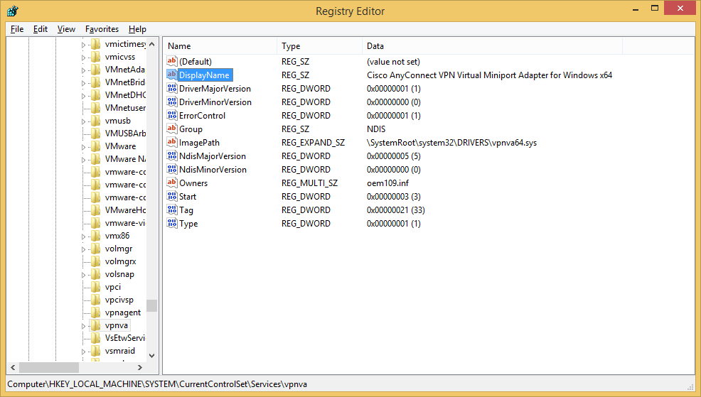Expand the volsnap key node
Viewport: 701px width, 397px height.
pyautogui.click(x=83, y=275)
